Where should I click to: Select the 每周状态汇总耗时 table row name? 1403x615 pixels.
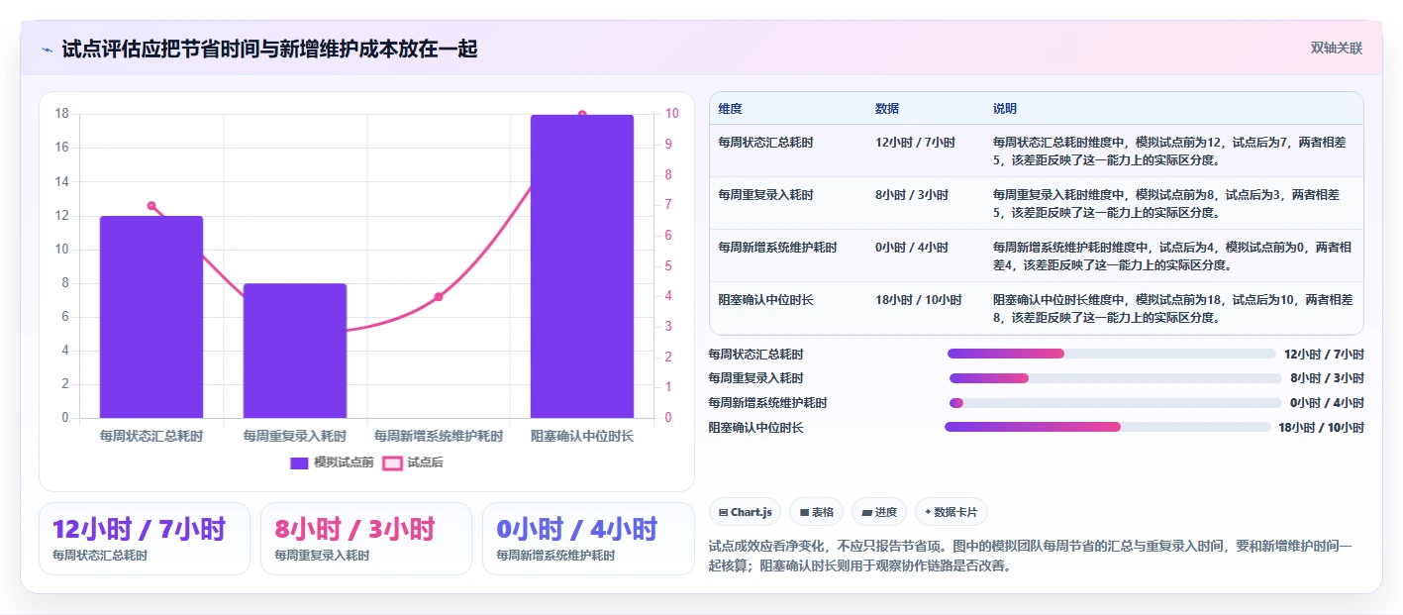click(766, 143)
